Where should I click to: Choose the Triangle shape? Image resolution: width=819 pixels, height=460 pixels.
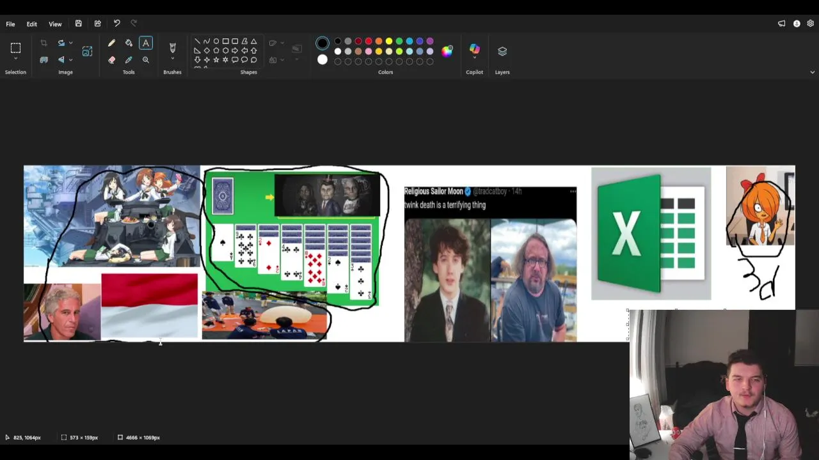click(x=253, y=41)
